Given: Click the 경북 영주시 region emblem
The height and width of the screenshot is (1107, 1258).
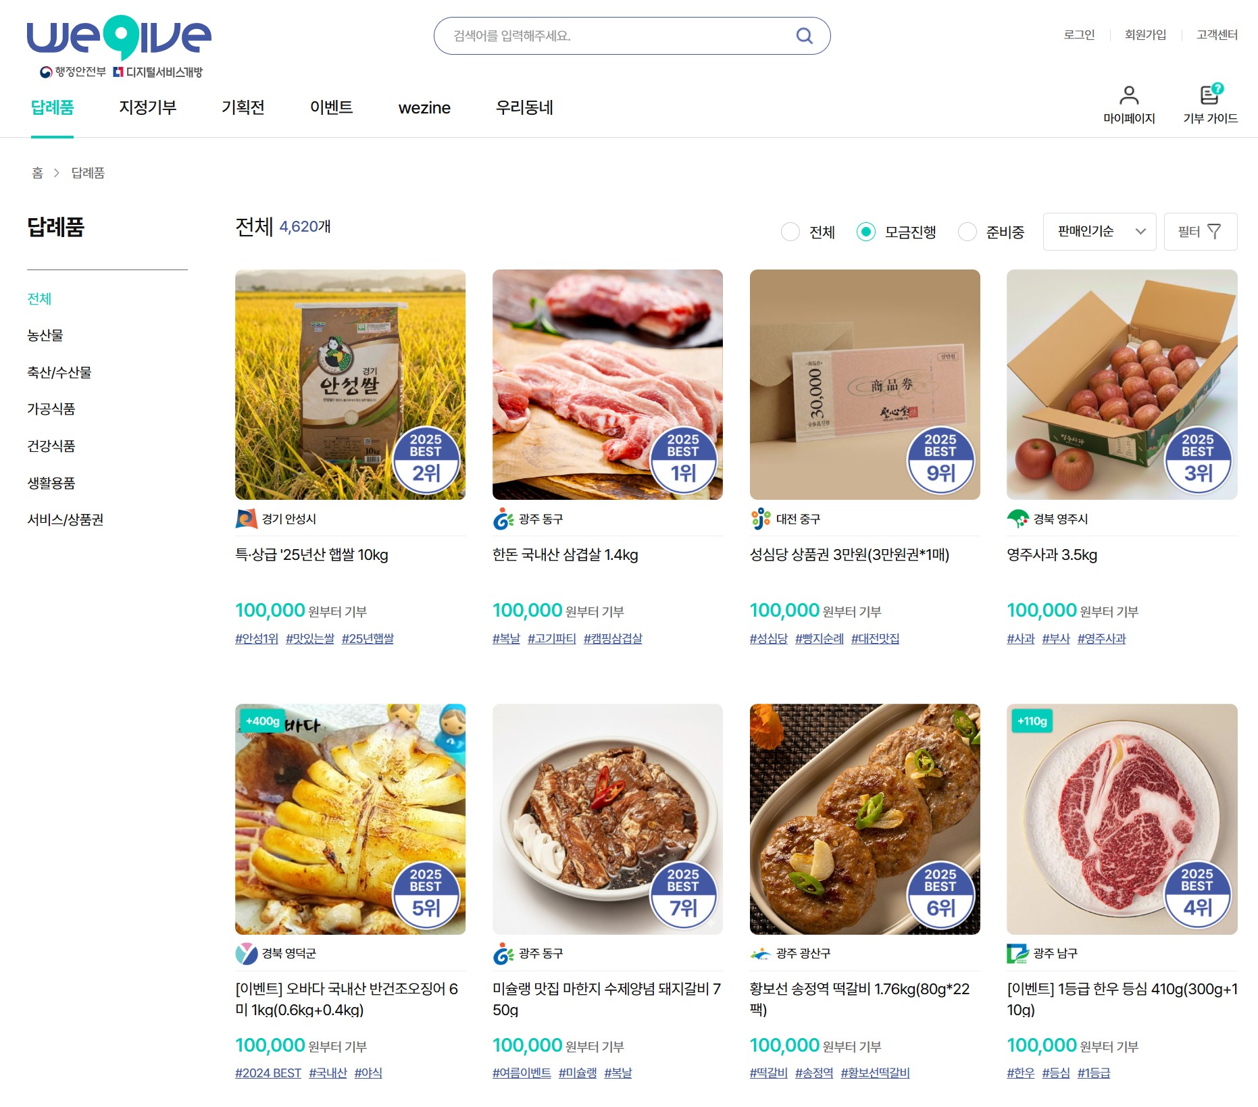Looking at the screenshot, I should click(1017, 519).
